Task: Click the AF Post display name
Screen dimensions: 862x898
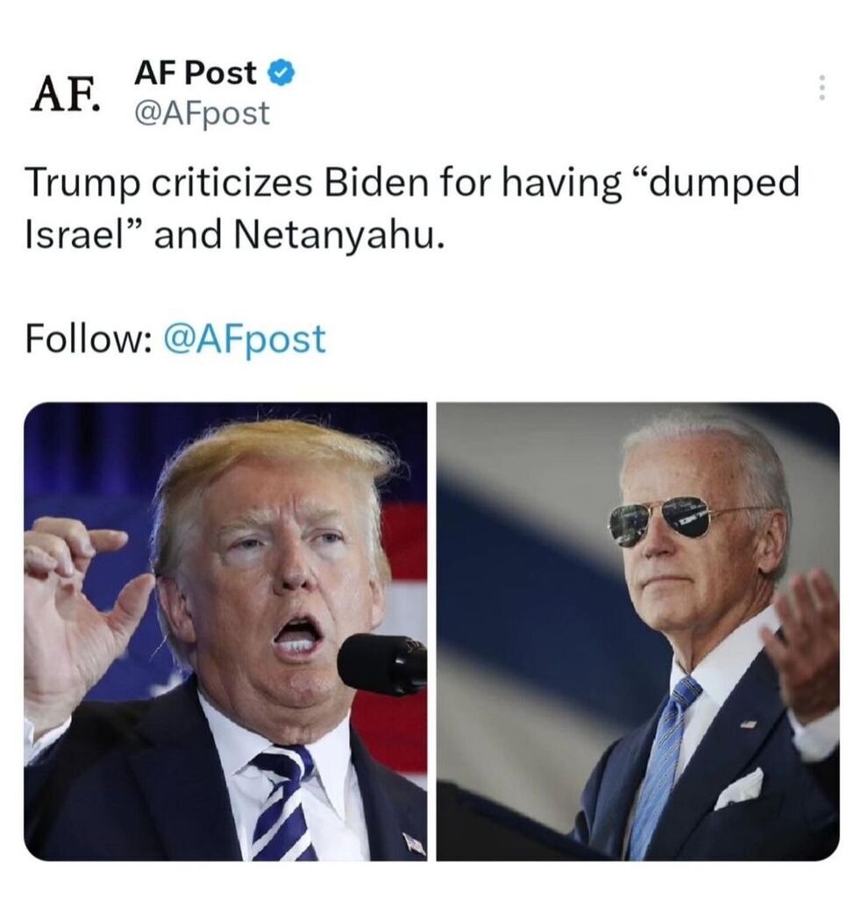Action: click(196, 73)
